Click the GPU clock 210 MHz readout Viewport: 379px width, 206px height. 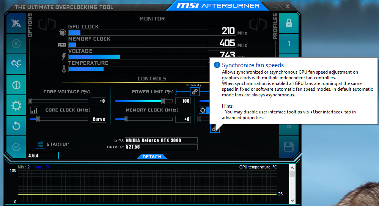(x=222, y=31)
